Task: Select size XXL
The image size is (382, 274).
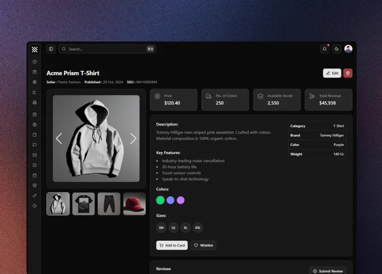Action: [x=198, y=228]
